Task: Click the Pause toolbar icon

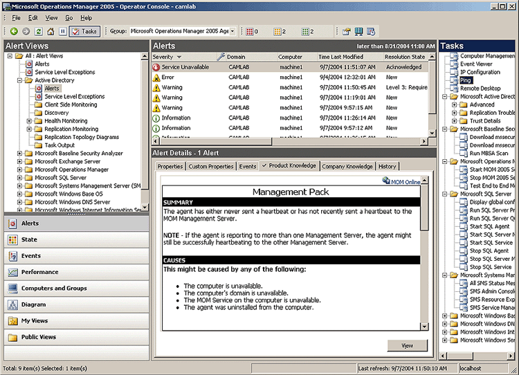Action: (62, 31)
